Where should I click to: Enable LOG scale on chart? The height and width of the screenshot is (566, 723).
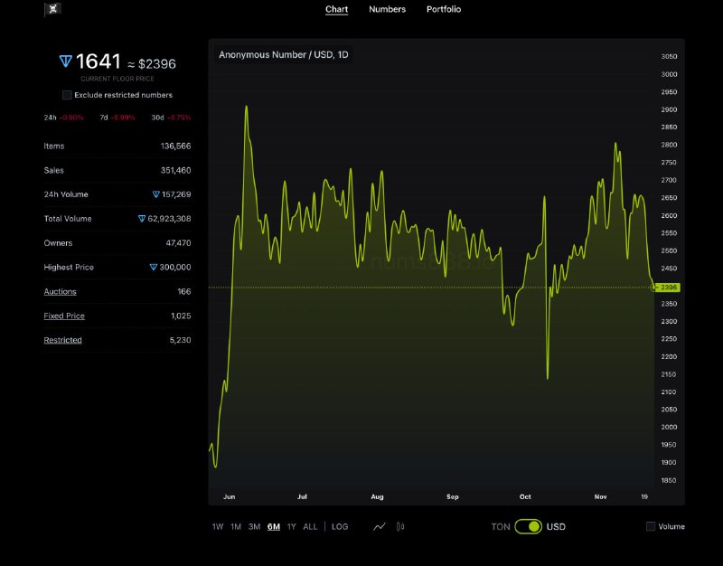pos(340,526)
